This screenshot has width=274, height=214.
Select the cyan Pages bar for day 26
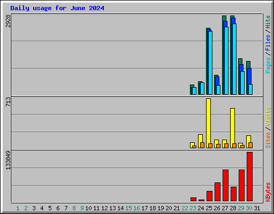[x=218, y=90]
